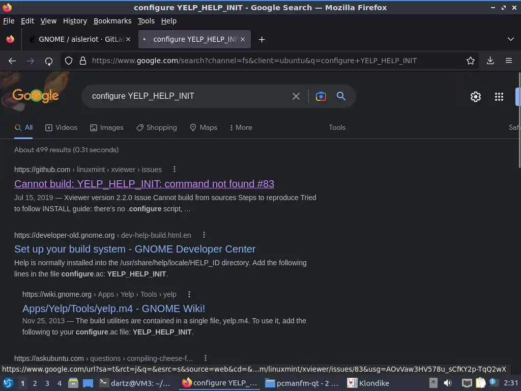Open volume control in system tray
The width and height of the screenshot is (521, 391).
(448, 383)
